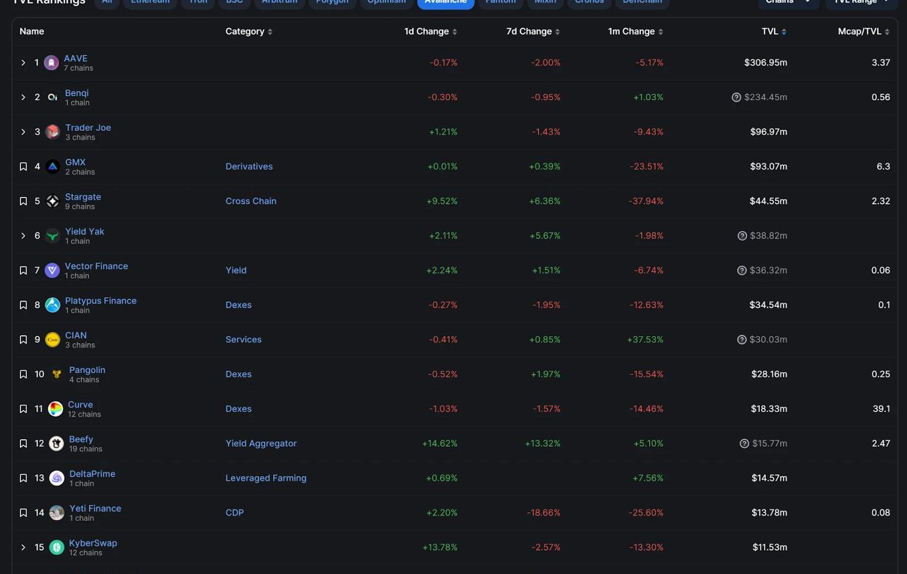The image size is (907, 574).
Task: Bookmark the Yeti Finance row
Action: coord(23,513)
